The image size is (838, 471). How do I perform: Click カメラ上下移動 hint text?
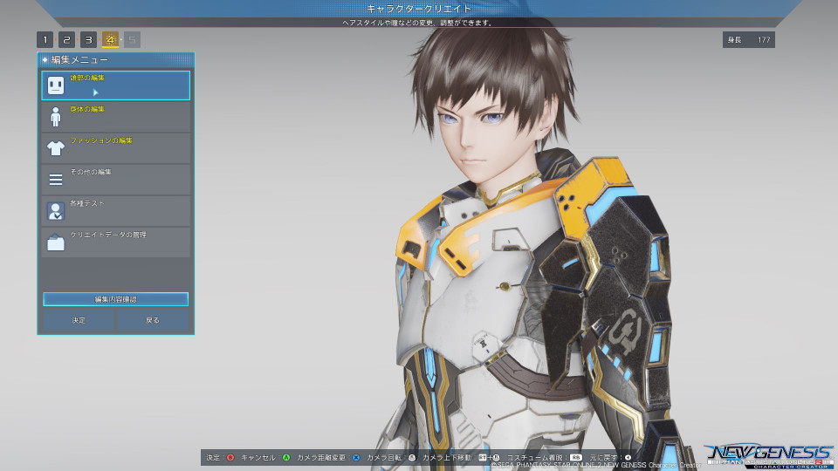coord(447,458)
